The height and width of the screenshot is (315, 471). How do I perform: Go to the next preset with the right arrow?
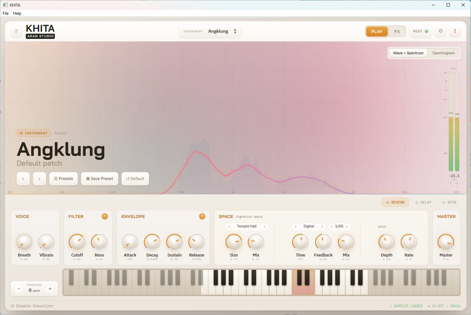40,179
